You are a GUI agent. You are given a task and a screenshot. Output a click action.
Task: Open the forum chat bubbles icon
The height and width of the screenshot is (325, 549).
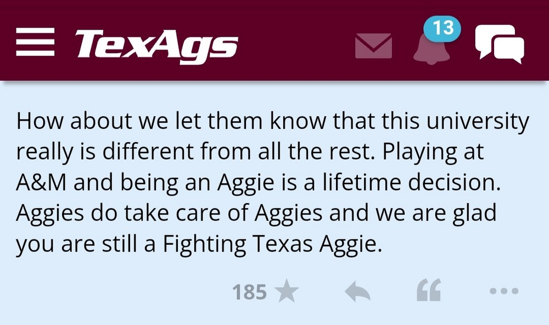500,43
